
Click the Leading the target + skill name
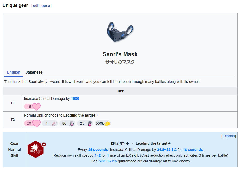[153, 143]
